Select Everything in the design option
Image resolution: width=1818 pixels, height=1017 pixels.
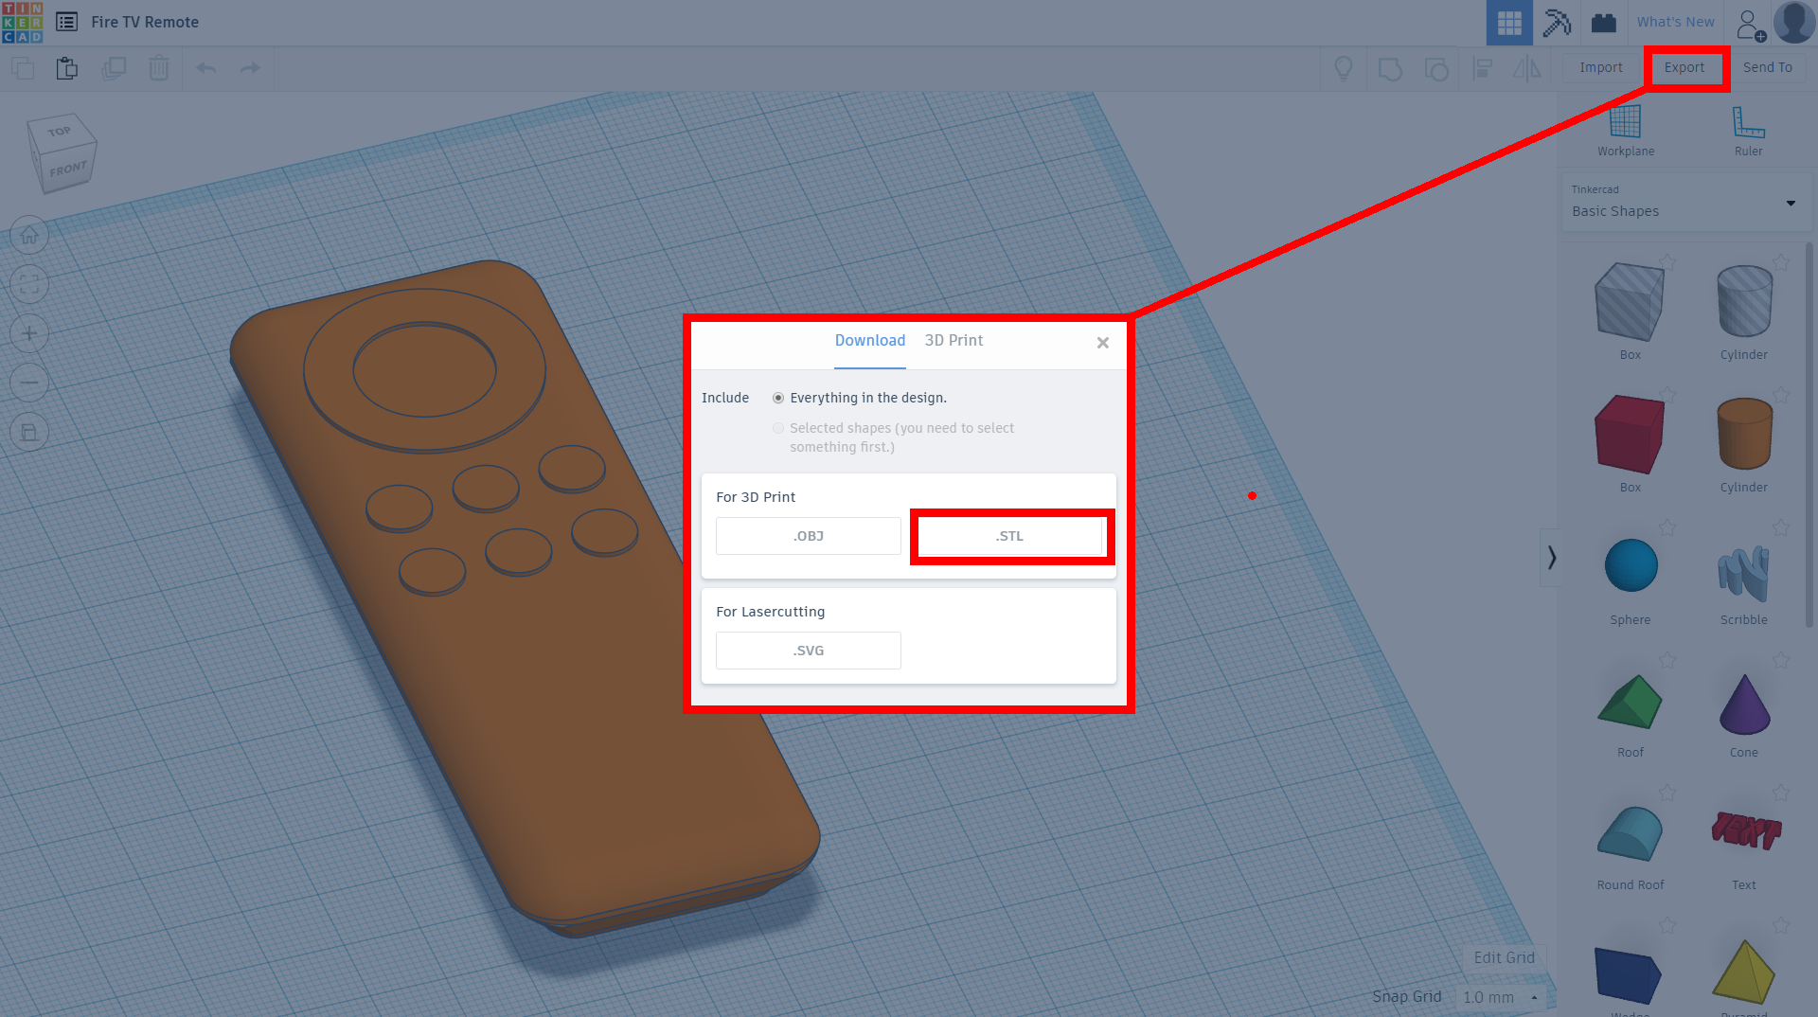pyautogui.click(x=778, y=398)
